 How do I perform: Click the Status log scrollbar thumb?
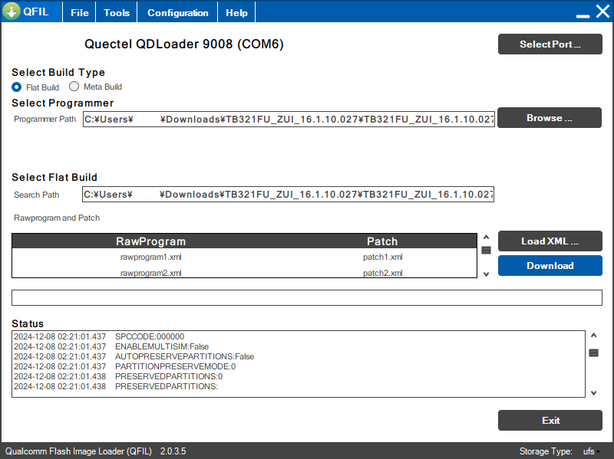click(x=593, y=353)
